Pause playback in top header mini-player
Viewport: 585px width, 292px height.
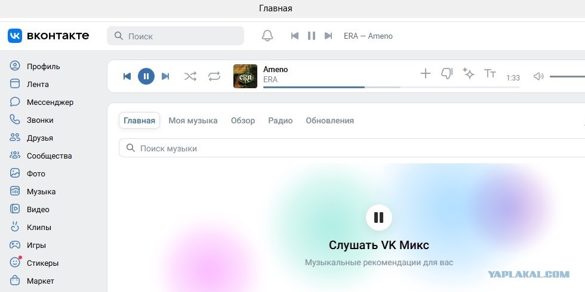pyautogui.click(x=312, y=36)
